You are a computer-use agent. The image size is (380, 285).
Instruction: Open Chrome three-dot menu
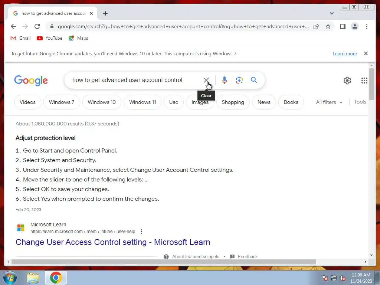tap(367, 26)
